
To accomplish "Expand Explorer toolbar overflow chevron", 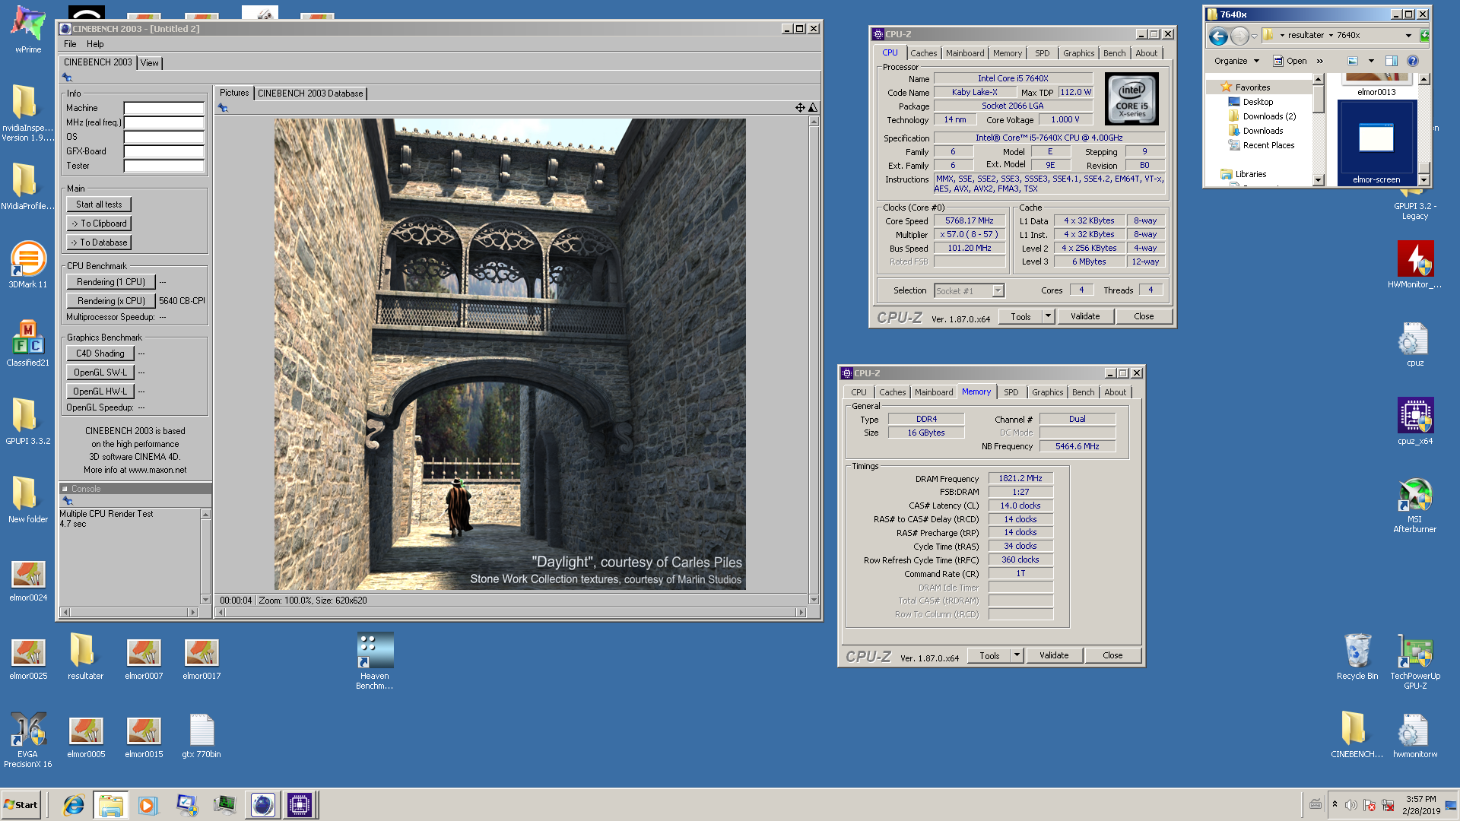I will (1319, 61).
